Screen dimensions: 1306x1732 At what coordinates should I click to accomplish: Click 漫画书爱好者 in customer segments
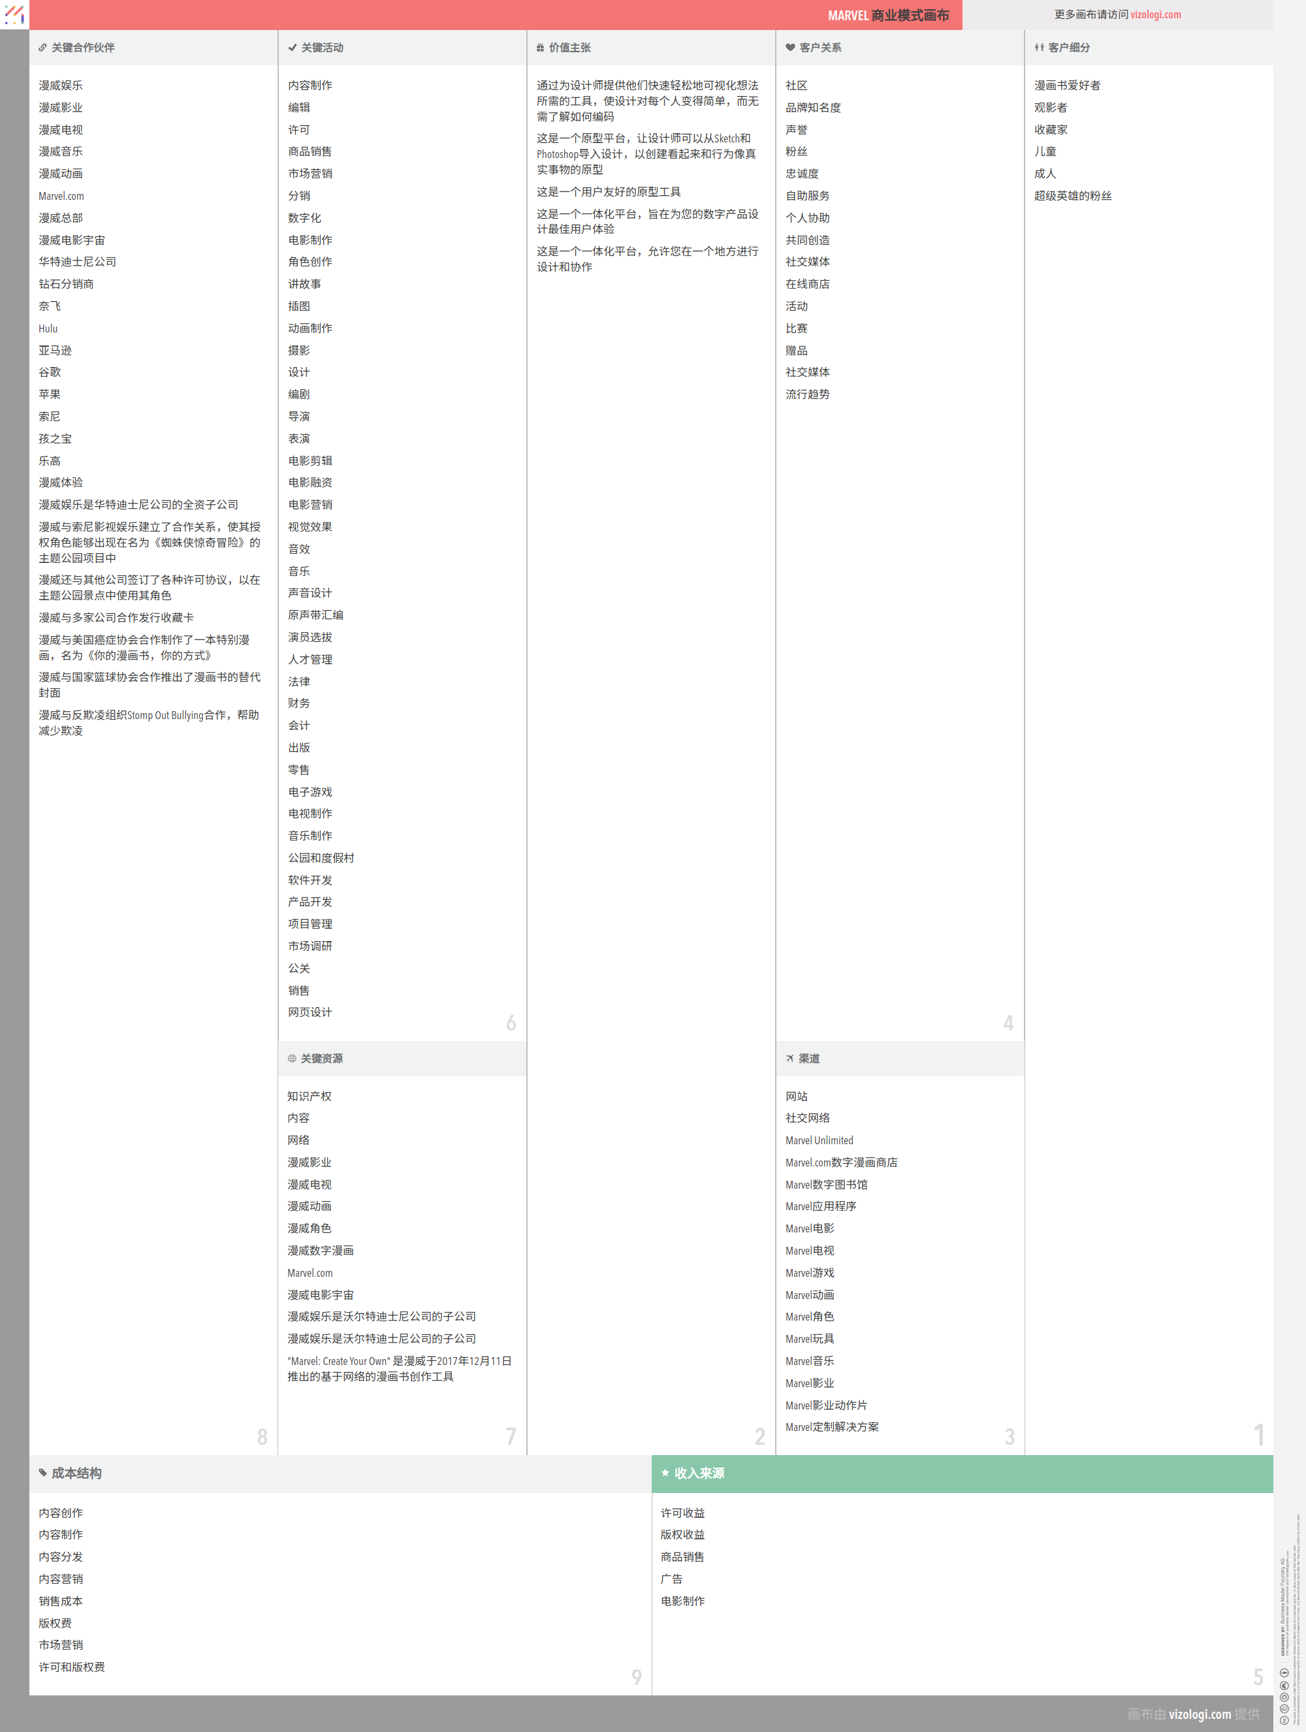click(x=1066, y=86)
